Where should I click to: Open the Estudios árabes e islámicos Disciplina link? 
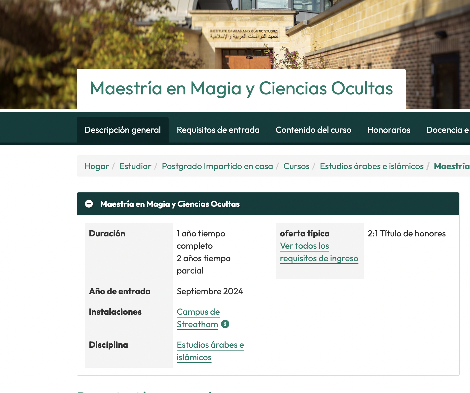(210, 351)
